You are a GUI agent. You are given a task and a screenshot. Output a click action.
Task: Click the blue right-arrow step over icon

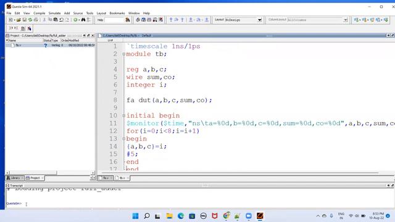click(177, 20)
